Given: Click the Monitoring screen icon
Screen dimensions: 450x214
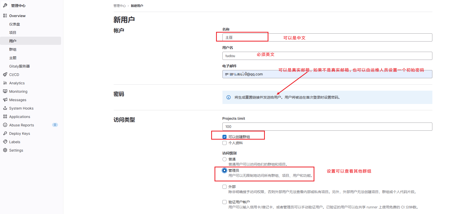Looking at the screenshot, I should pyautogui.click(x=5, y=91).
